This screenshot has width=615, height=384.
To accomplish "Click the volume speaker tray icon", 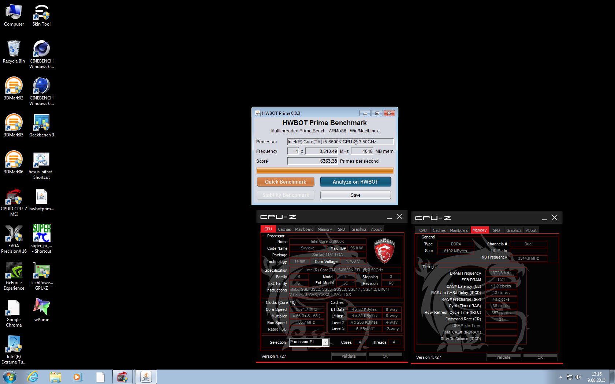I will [x=578, y=377].
